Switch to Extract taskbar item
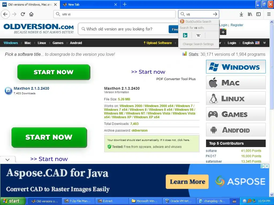 click(112, 201)
